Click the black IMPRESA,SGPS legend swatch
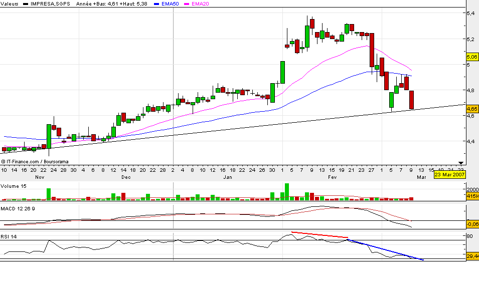The image size is (479, 292). tap(26, 4)
